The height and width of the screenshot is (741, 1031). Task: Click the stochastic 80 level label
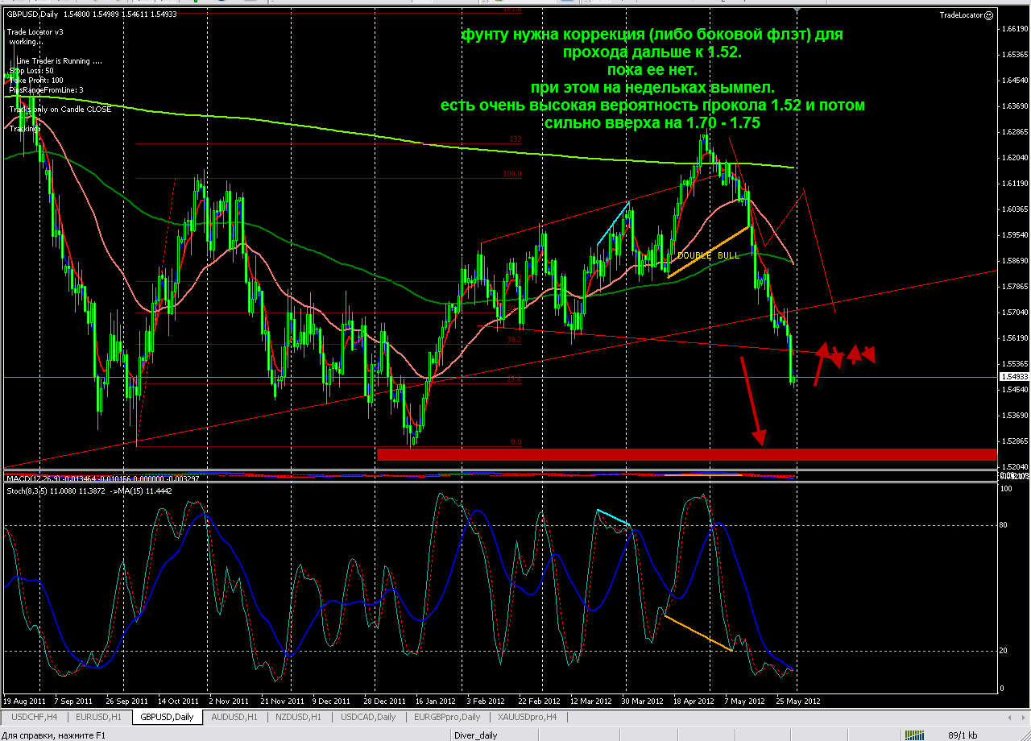[1003, 525]
